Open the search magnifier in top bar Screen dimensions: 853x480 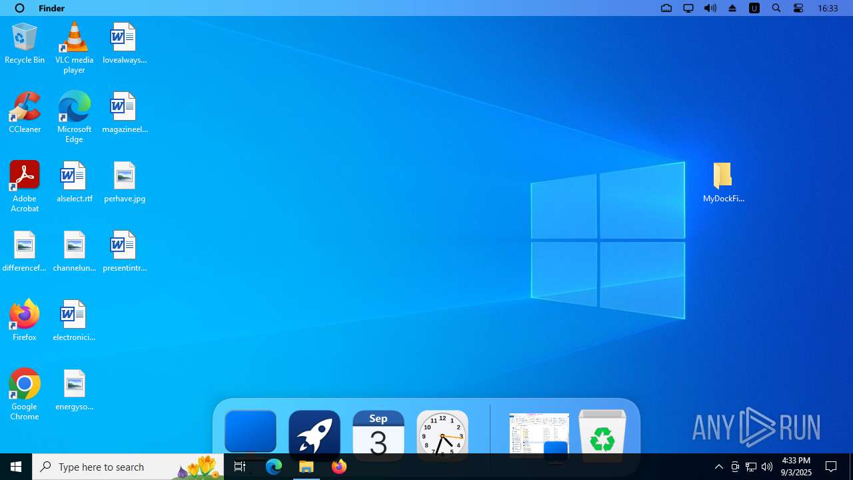(x=776, y=8)
